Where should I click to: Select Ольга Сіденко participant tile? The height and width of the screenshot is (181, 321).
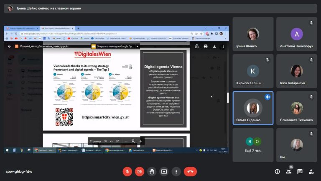point(253,108)
